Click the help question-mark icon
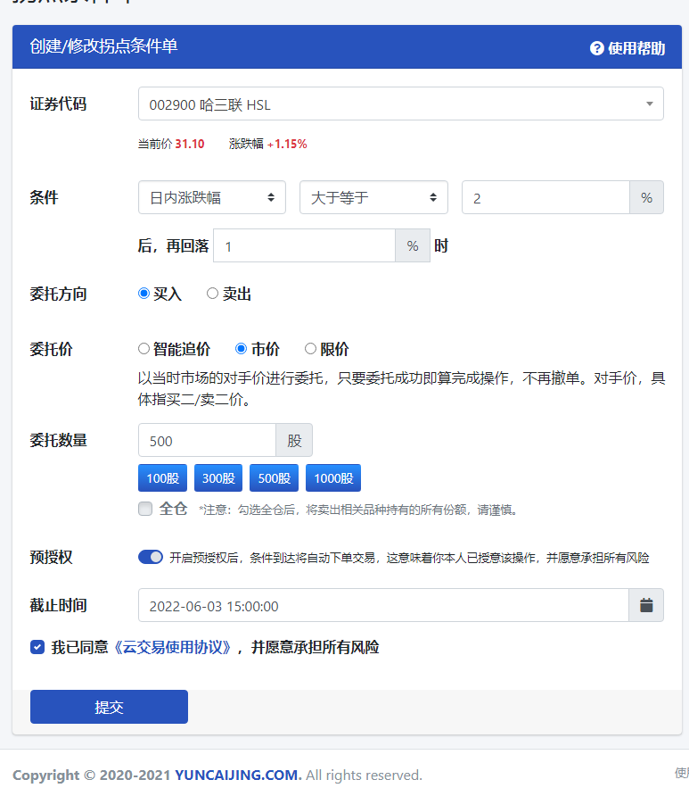The height and width of the screenshot is (788, 689). pyautogui.click(x=597, y=48)
